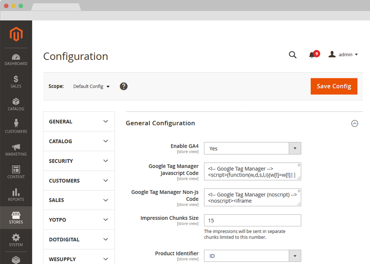Click the scope help question mark icon
370x264 pixels.
coord(124,86)
